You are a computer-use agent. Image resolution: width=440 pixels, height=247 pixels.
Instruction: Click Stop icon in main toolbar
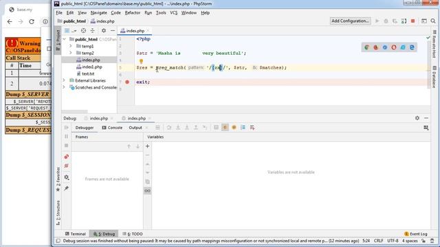pos(412,21)
